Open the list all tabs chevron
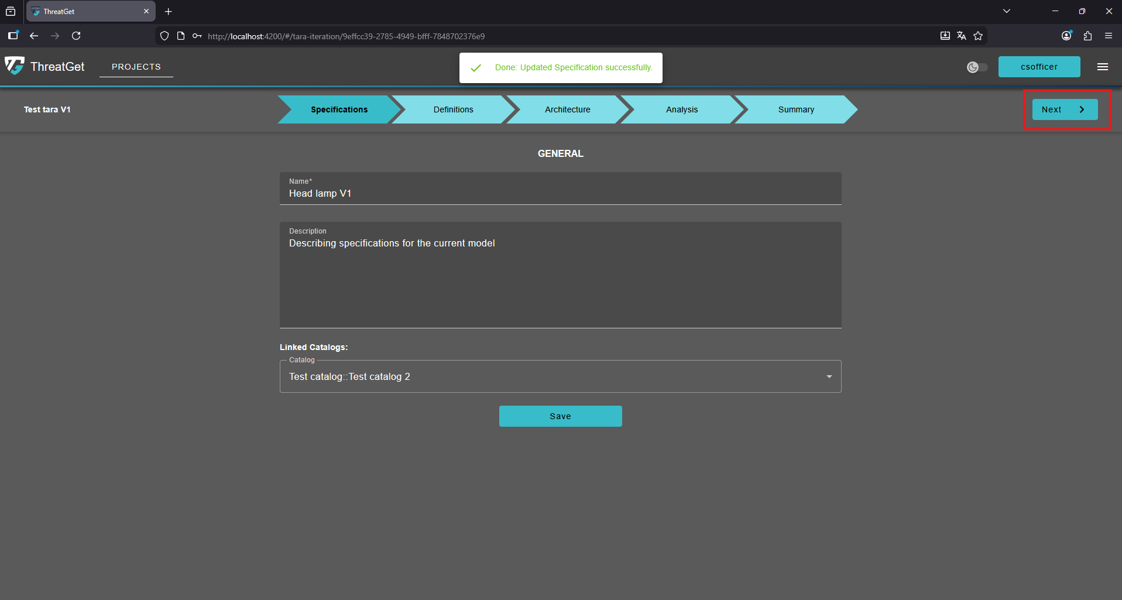The image size is (1122, 600). 1007,11
